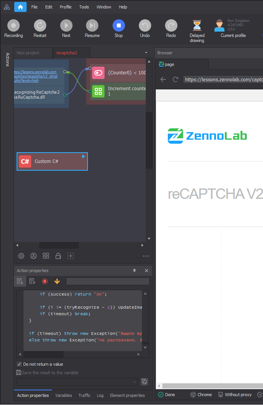Switch to the Action properties bottom tab
The height and width of the screenshot is (405, 263).
pos(33,395)
